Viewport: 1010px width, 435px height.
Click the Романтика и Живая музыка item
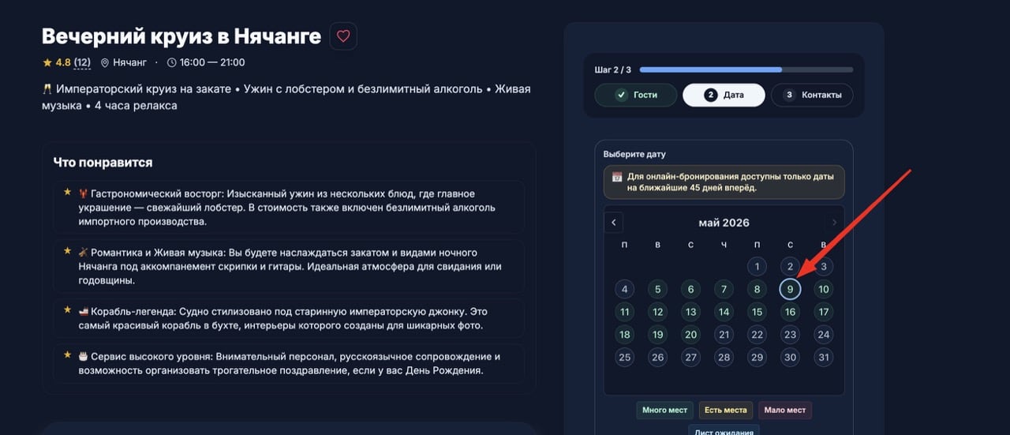coord(289,267)
